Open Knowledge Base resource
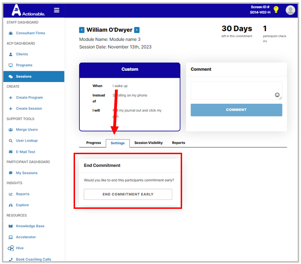This screenshot has height=264, width=301. coord(30,226)
